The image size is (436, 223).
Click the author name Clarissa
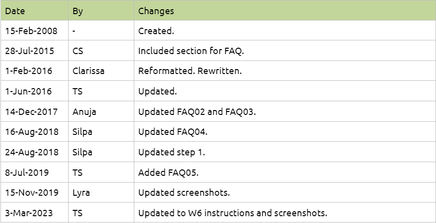[x=89, y=71]
